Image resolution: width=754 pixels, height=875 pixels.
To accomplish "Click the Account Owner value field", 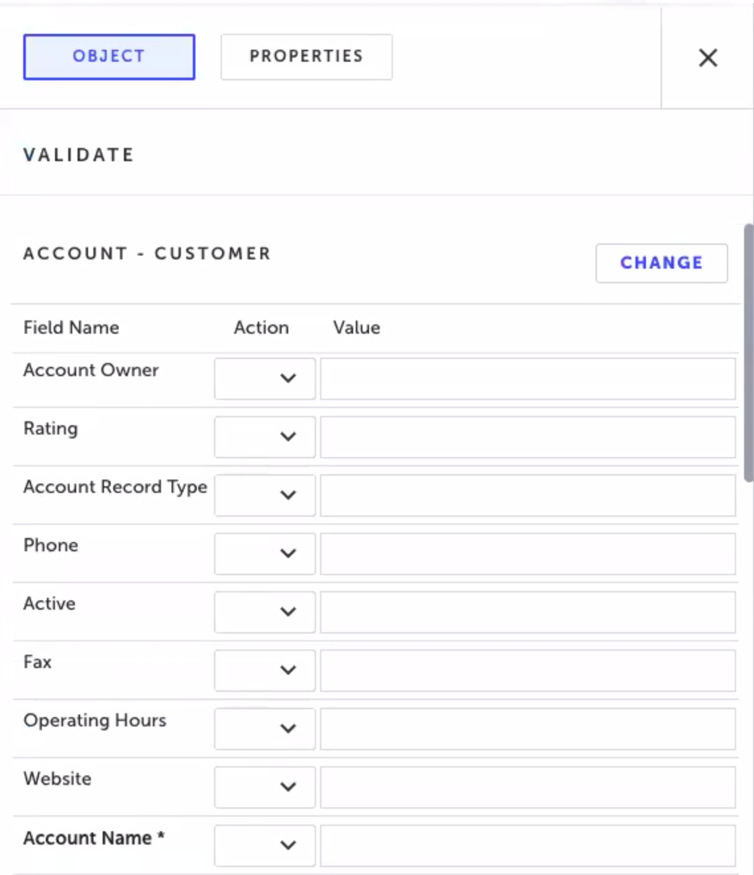I will pos(527,378).
